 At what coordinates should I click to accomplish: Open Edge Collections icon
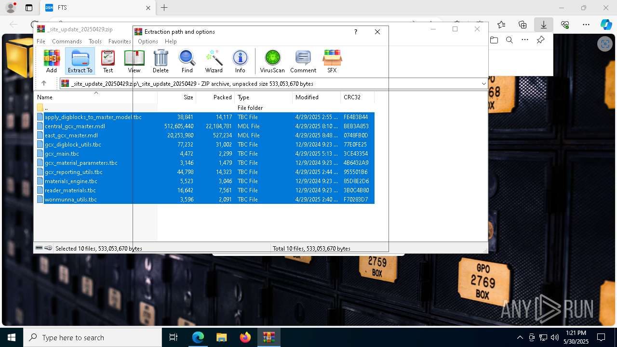pos(523,25)
